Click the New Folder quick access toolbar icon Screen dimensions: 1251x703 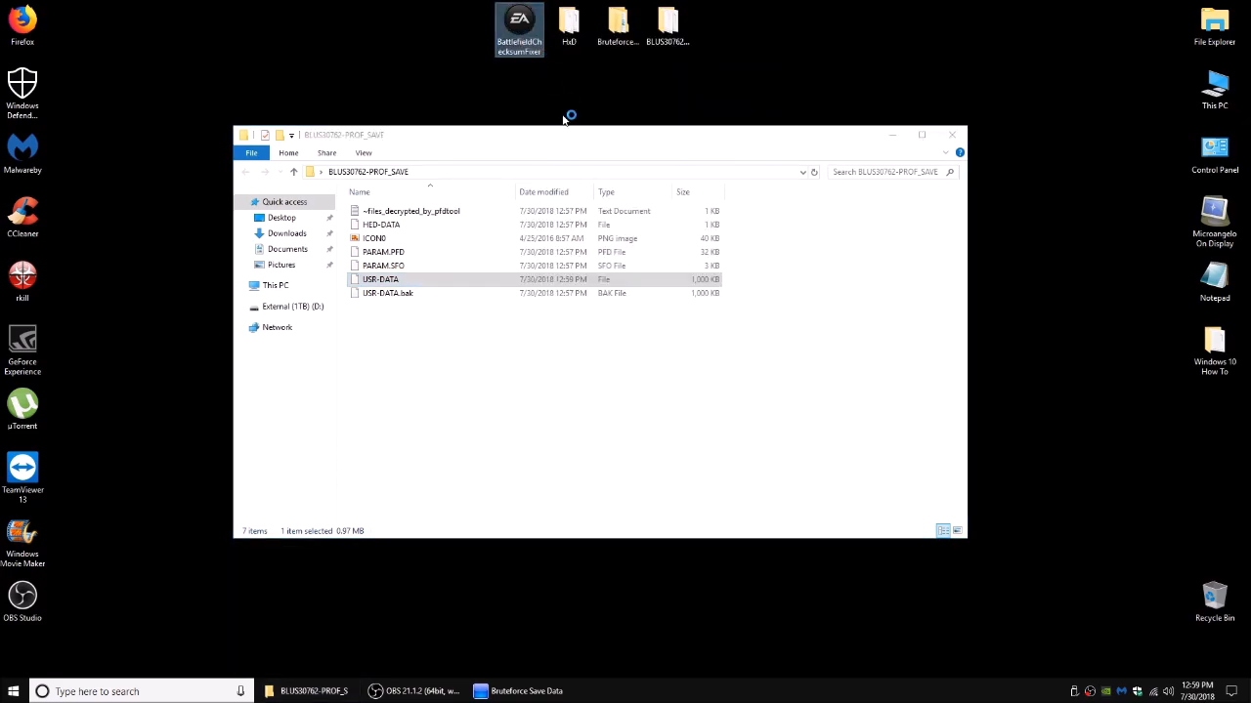coord(280,135)
